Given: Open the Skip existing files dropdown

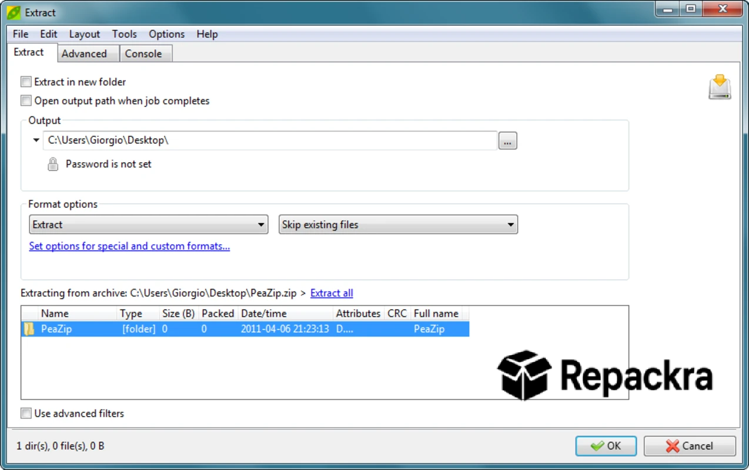Looking at the screenshot, I should pyautogui.click(x=398, y=224).
